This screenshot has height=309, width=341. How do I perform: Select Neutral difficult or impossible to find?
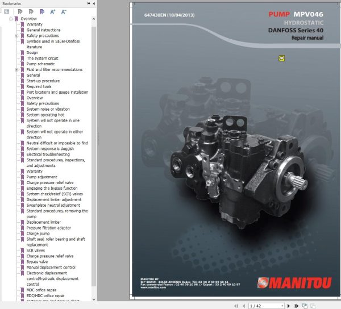click(57, 143)
